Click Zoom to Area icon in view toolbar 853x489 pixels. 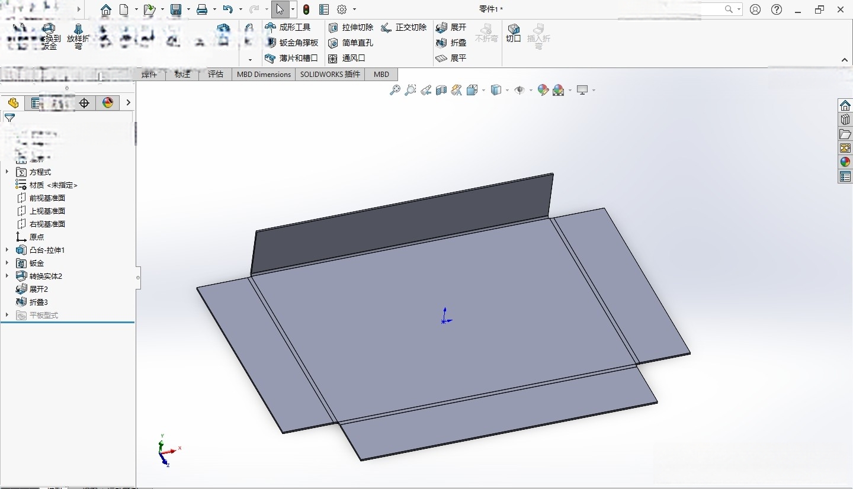[411, 90]
